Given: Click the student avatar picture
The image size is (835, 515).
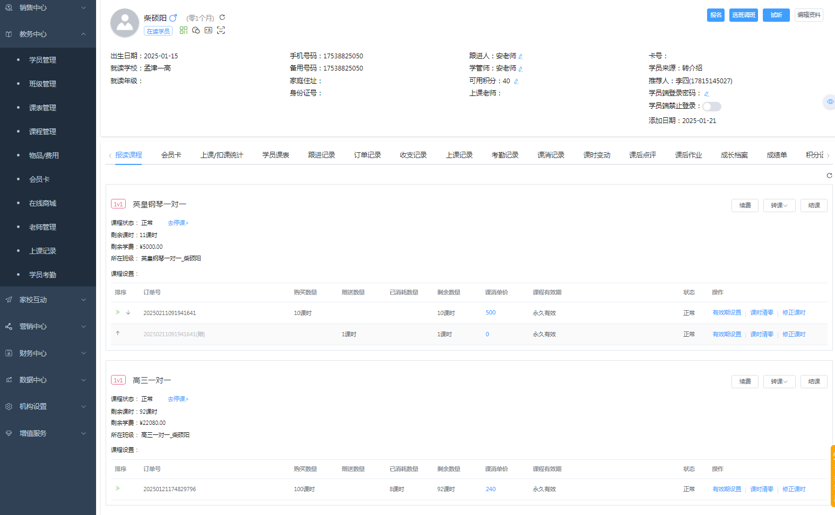Looking at the screenshot, I should [x=125, y=23].
